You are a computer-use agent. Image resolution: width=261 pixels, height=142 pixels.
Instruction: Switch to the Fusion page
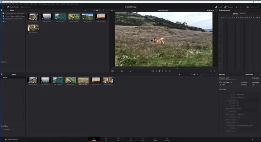coord(130,139)
